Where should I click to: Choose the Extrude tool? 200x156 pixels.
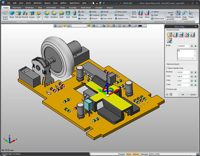point(18,14)
